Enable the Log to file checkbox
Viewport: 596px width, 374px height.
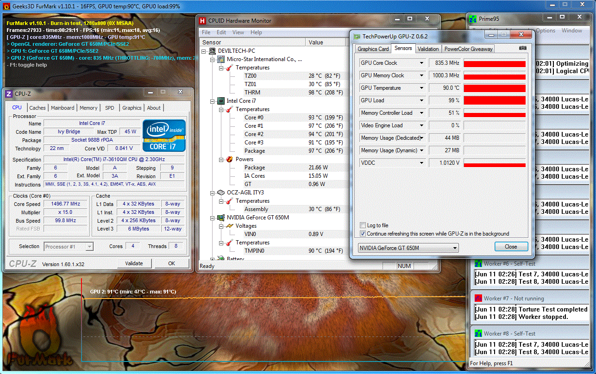tap(363, 225)
